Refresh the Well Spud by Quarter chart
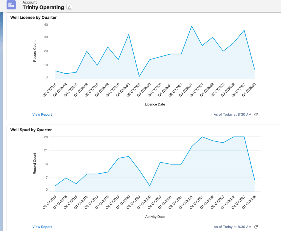 [256, 227]
